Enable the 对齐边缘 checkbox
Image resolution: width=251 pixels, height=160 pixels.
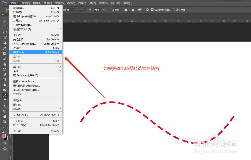[173, 10]
